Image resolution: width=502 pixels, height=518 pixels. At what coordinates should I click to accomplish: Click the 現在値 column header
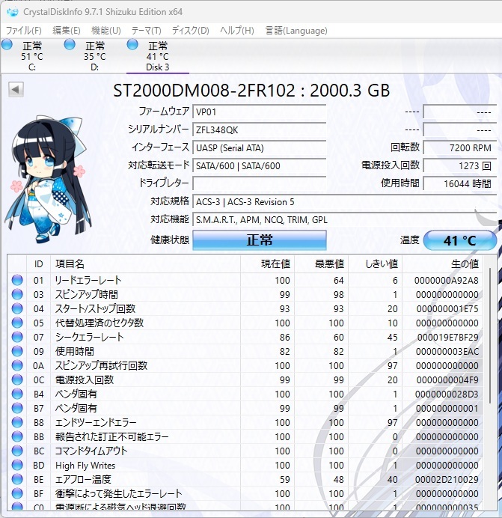point(268,264)
